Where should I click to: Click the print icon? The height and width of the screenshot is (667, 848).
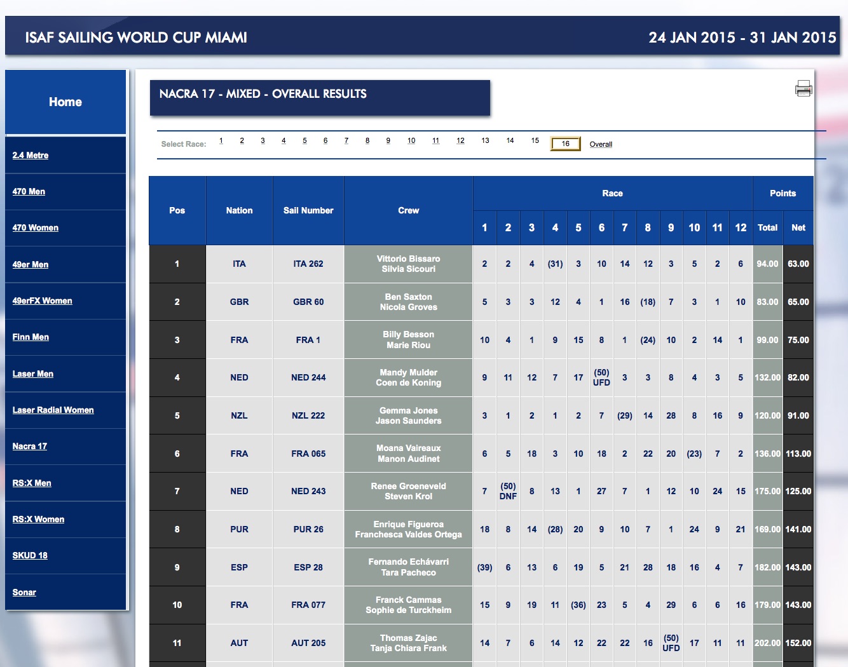pyautogui.click(x=804, y=88)
